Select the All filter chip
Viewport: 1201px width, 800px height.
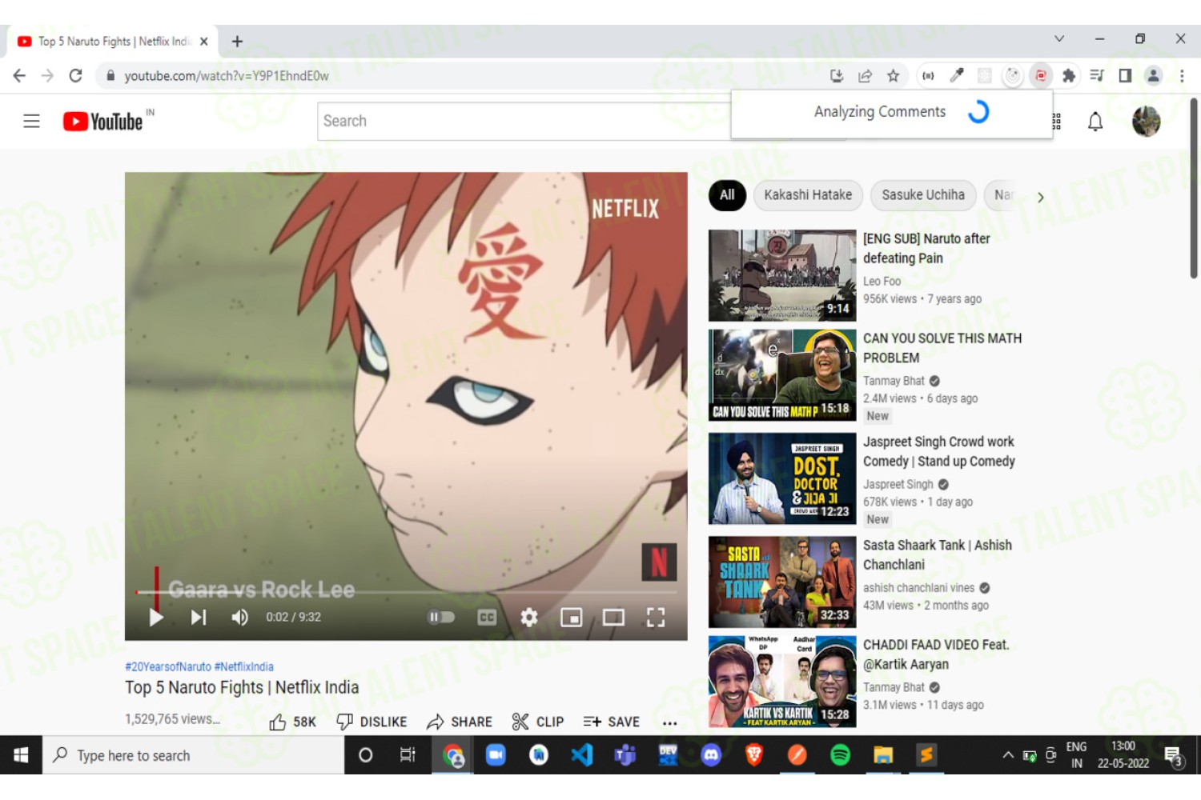coord(727,195)
